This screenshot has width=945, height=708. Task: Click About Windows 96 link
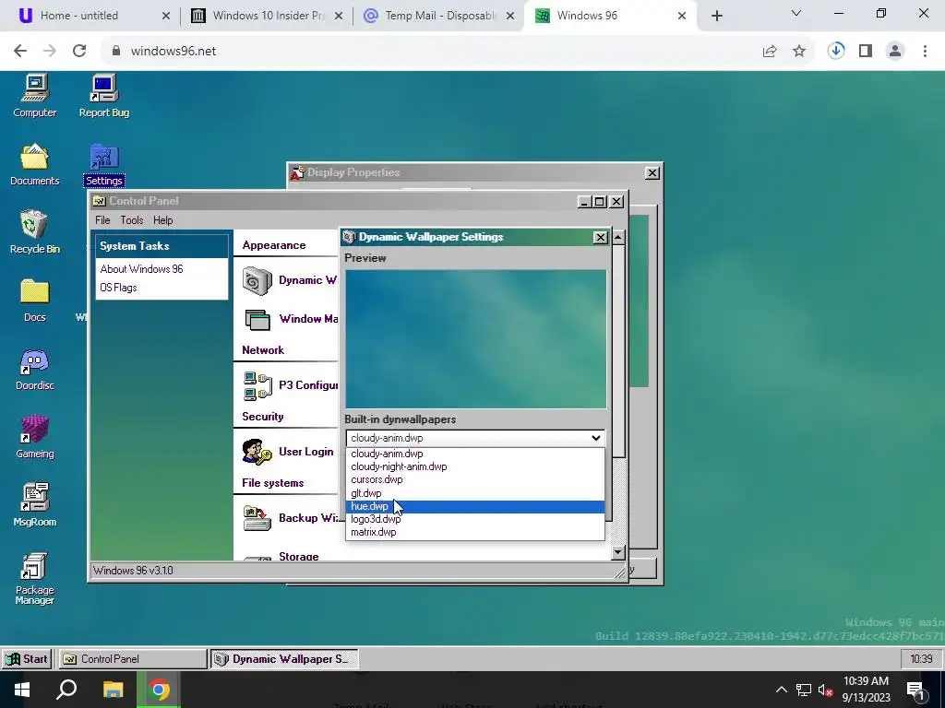point(141,269)
